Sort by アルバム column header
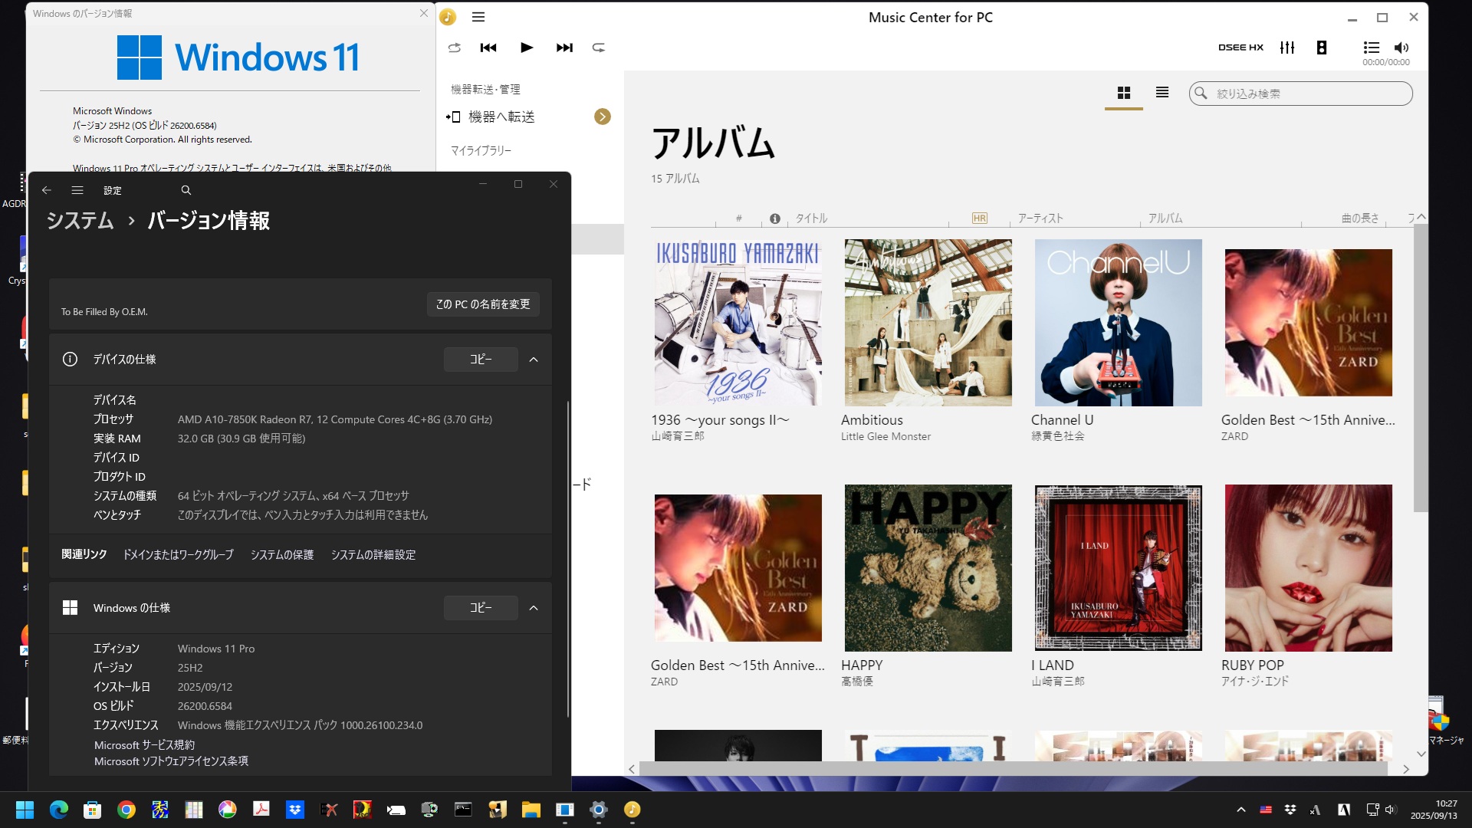The width and height of the screenshot is (1472, 828). tap(1165, 219)
